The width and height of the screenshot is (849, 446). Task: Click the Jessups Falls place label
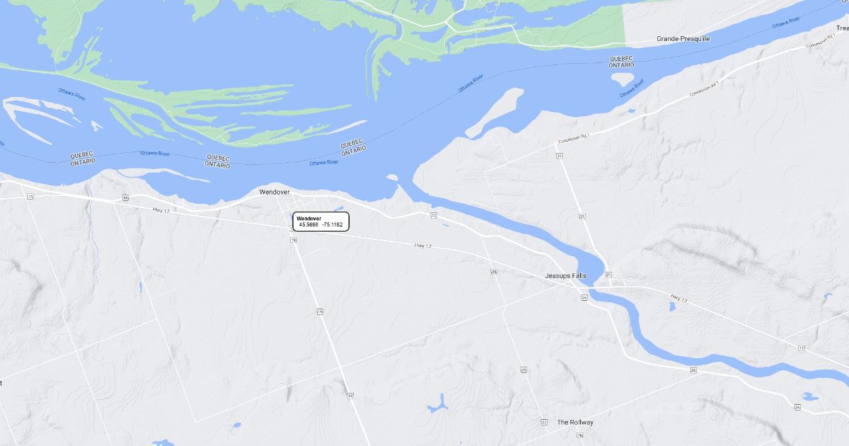[x=565, y=275]
